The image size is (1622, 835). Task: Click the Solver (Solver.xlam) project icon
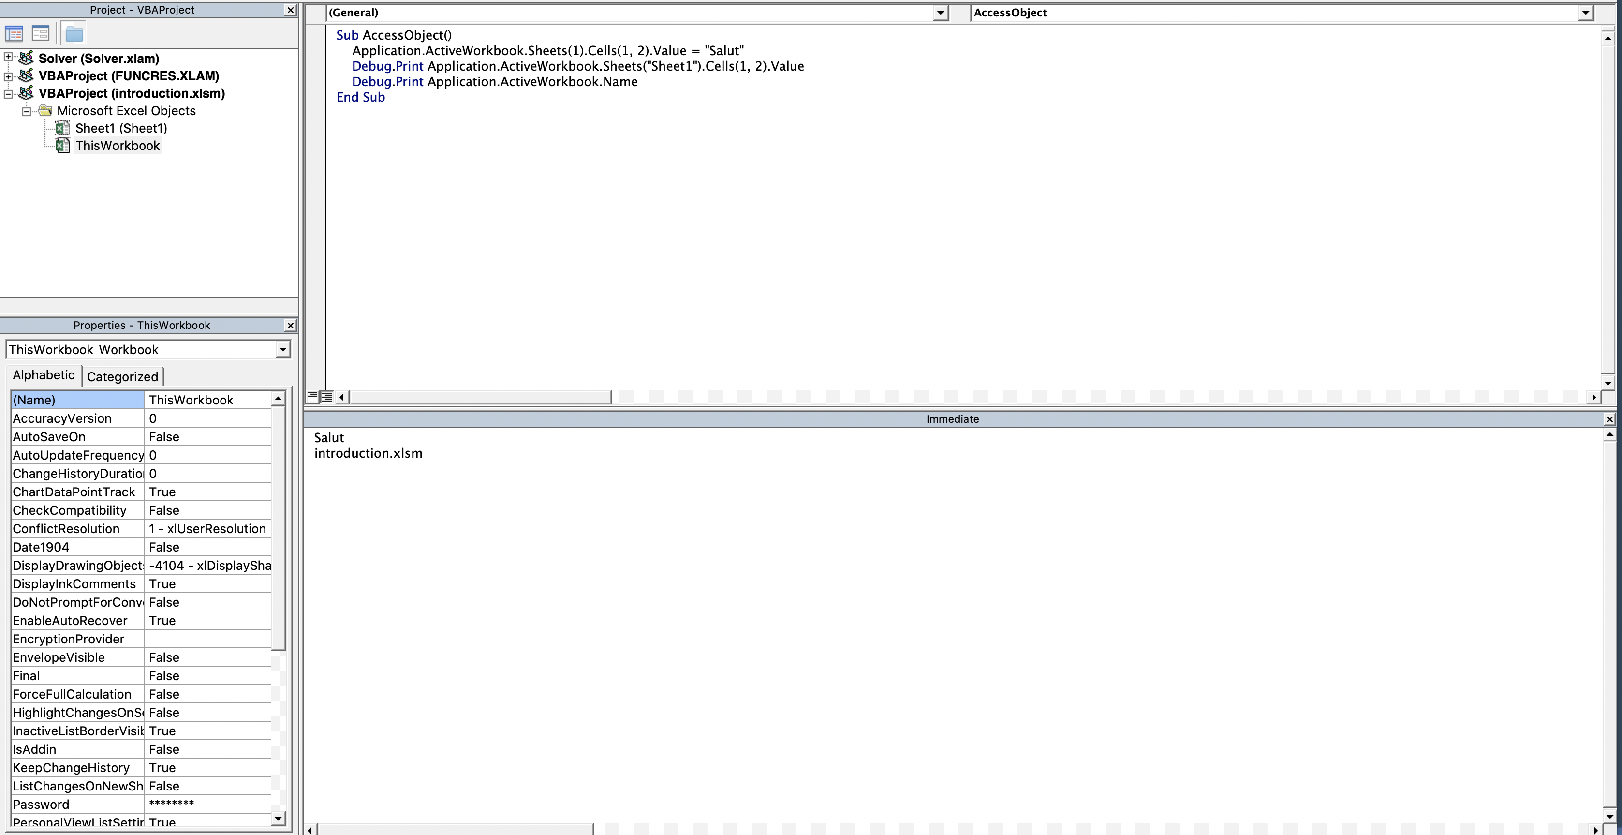[27, 58]
